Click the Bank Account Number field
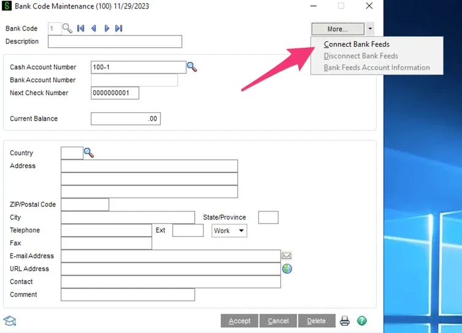The height and width of the screenshot is (333, 462). point(134,80)
